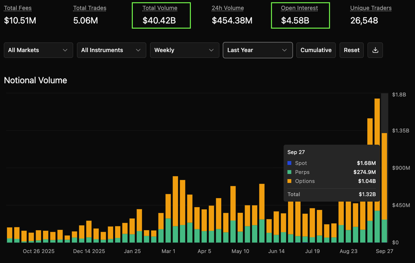Screen dimensions: 415x263
Task: Click the $900M y-axis label
Action: [400, 168]
